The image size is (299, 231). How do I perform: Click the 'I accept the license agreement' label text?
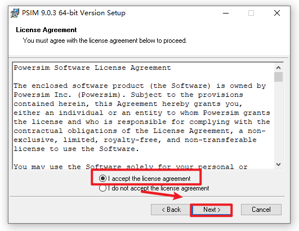point(149,179)
